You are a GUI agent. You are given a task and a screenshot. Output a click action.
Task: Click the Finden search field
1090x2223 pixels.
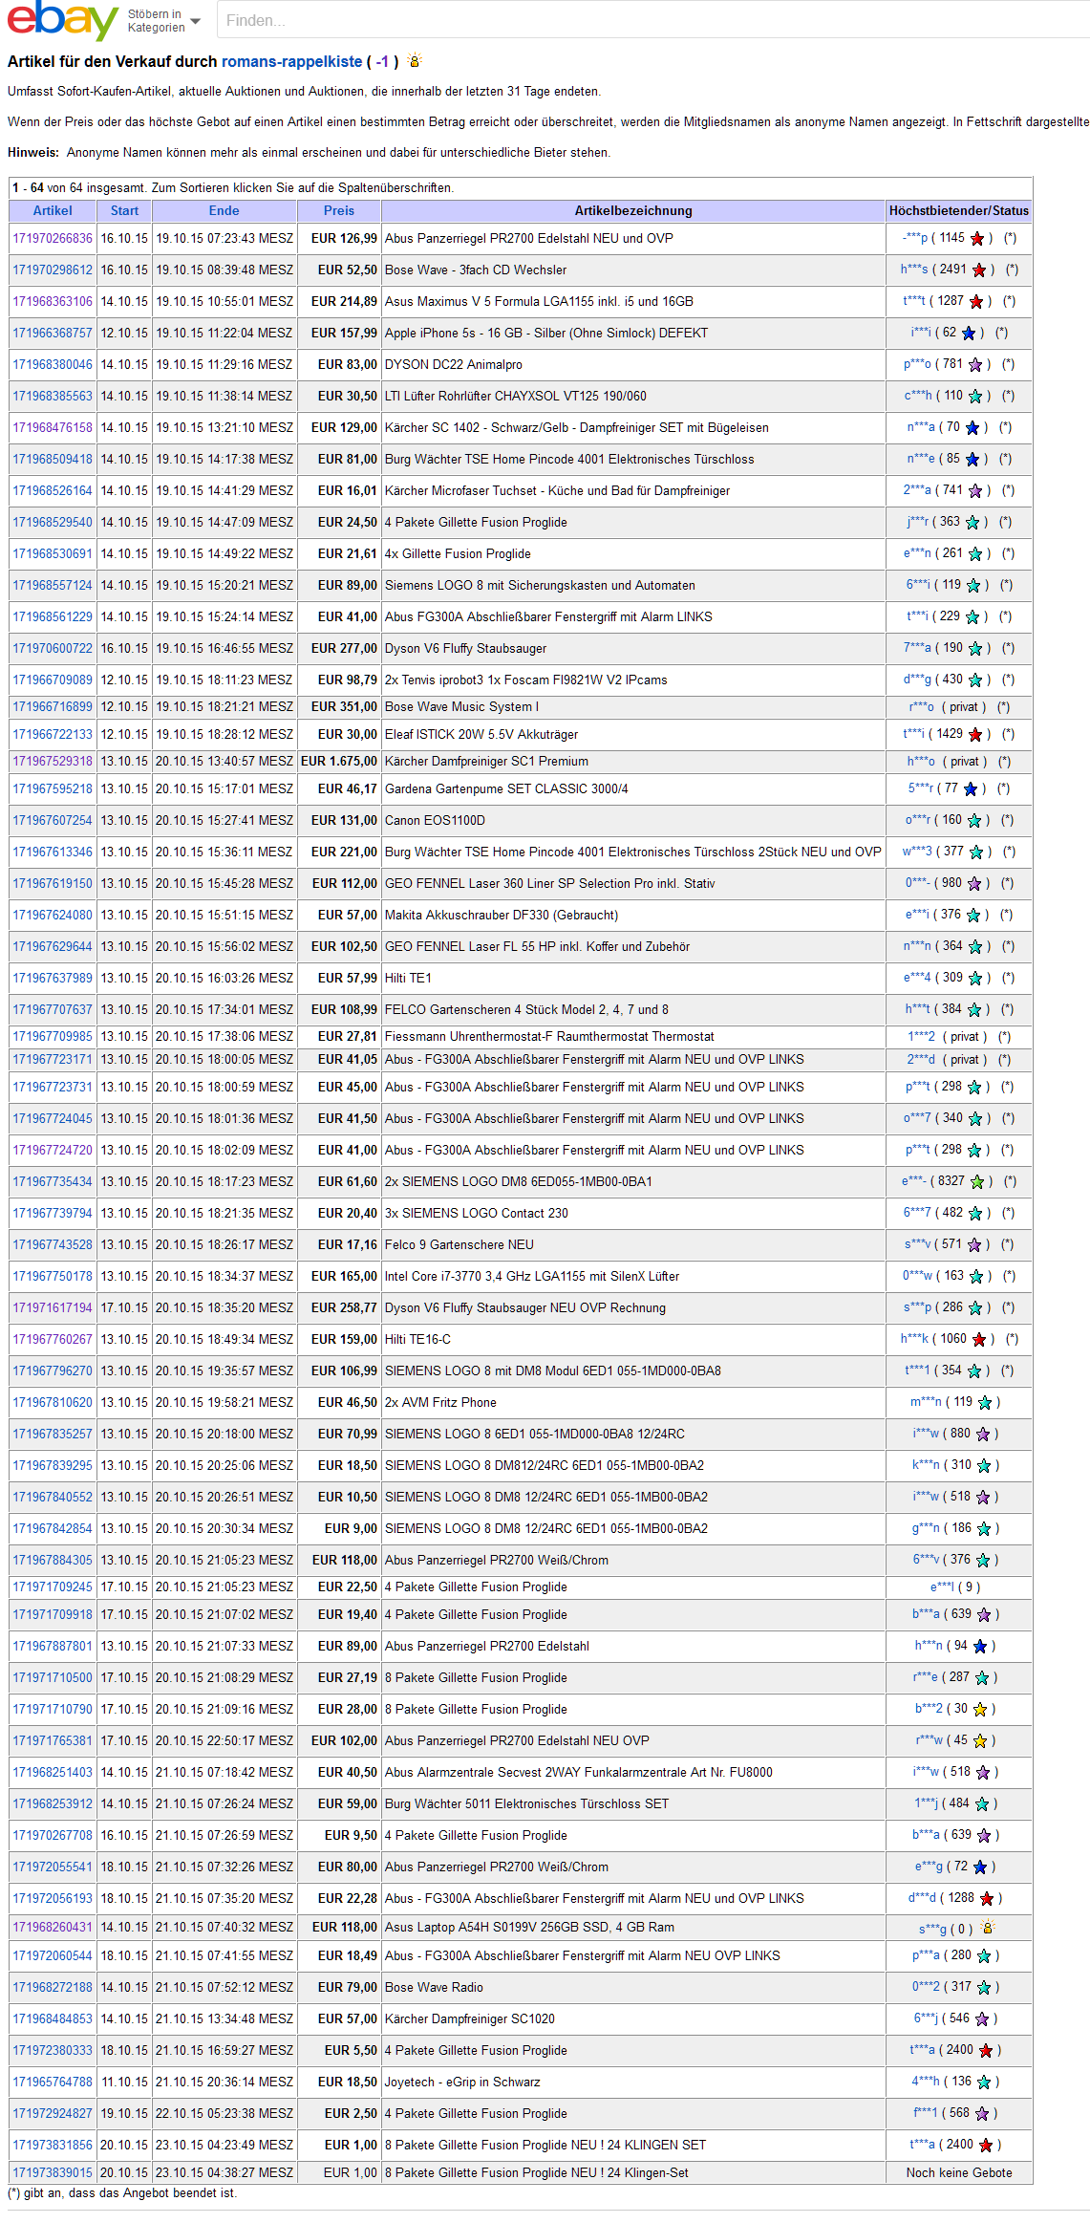(x=653, y=20)
